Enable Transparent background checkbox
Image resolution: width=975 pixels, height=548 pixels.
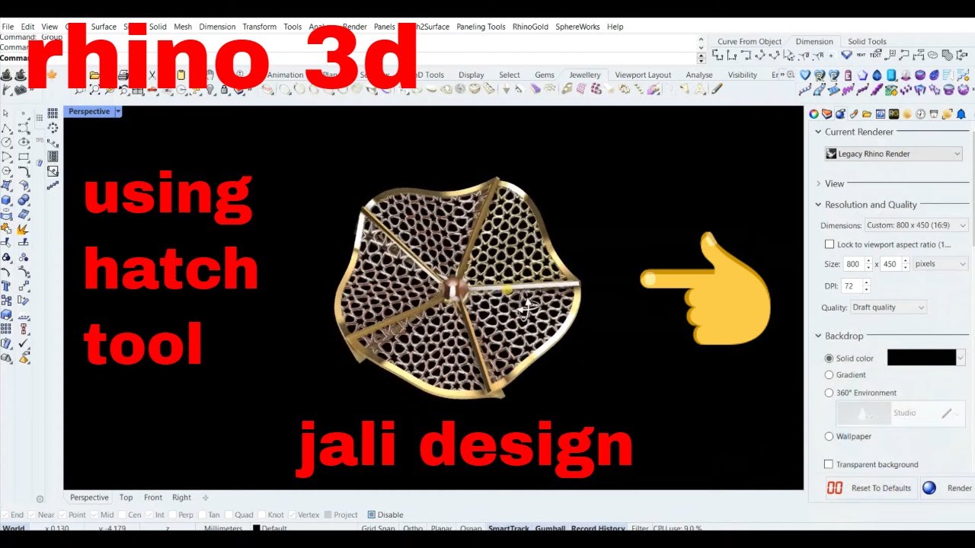[x=829, y=464]
